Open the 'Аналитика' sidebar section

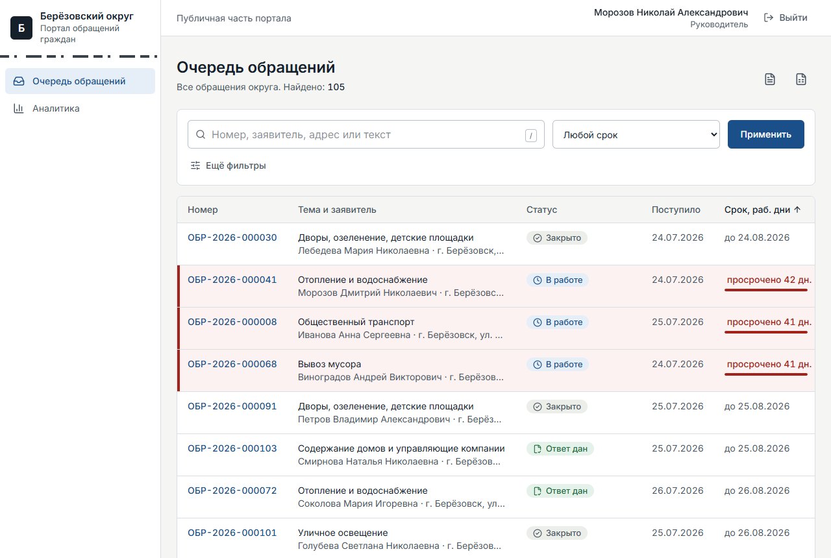point(80,108)
